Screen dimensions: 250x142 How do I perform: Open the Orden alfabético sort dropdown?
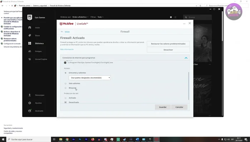click(80, 17)
